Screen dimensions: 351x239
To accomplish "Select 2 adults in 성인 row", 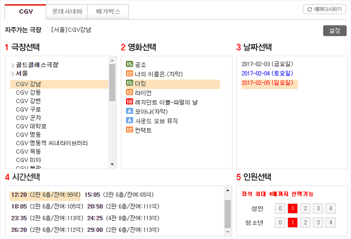I will [x=305, y=209].
